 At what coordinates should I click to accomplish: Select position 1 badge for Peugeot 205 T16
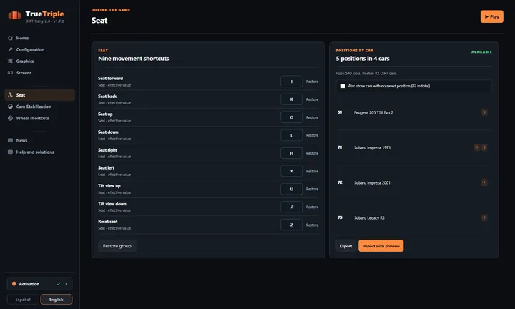tap(484, 112)
